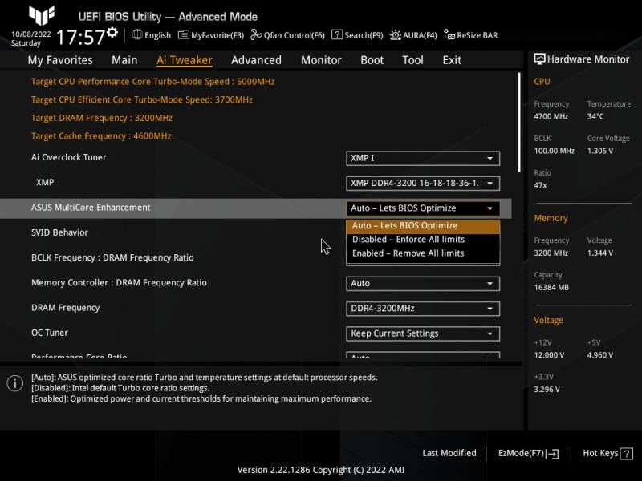
Task: Select the ASUS MultiCore Enhancement row
Action: 255,208
